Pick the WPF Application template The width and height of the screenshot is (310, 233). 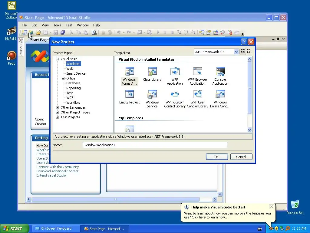175,76
